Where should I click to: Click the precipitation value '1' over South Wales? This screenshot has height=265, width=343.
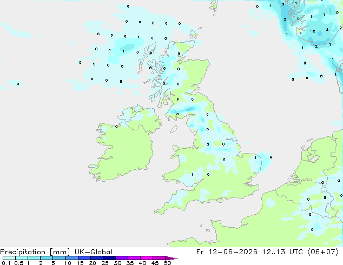point(192,174)
